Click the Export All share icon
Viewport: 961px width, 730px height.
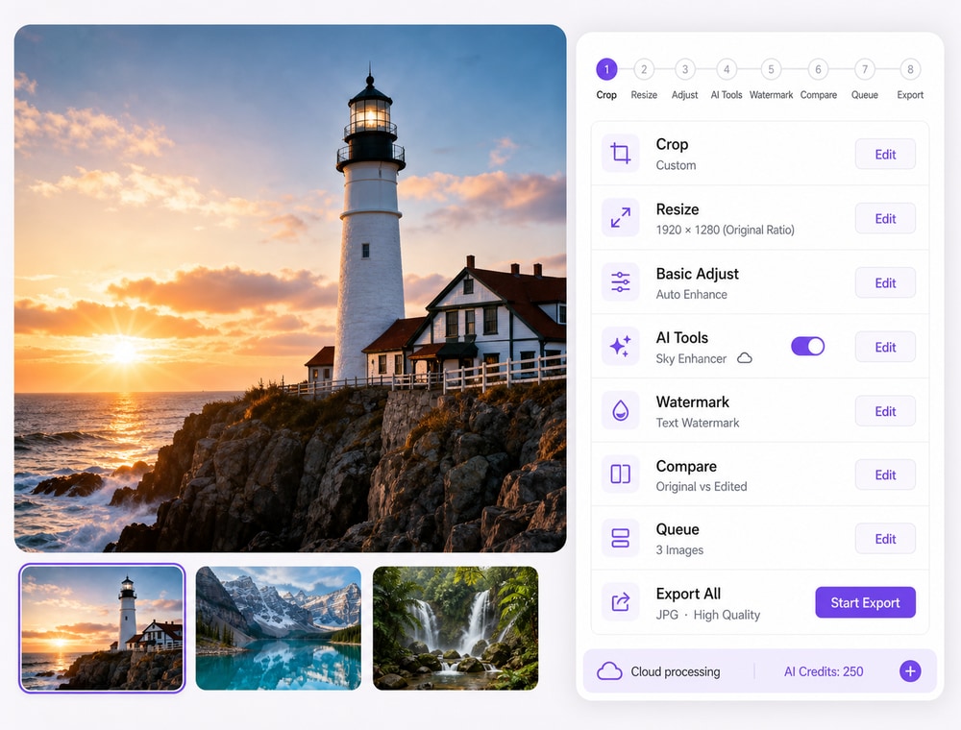620,602
